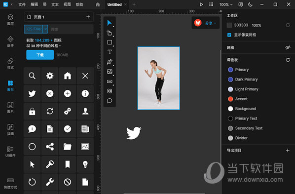Switch to dark mode moon toggle
This screenshot has width=295, height=194.
point(250,4)
